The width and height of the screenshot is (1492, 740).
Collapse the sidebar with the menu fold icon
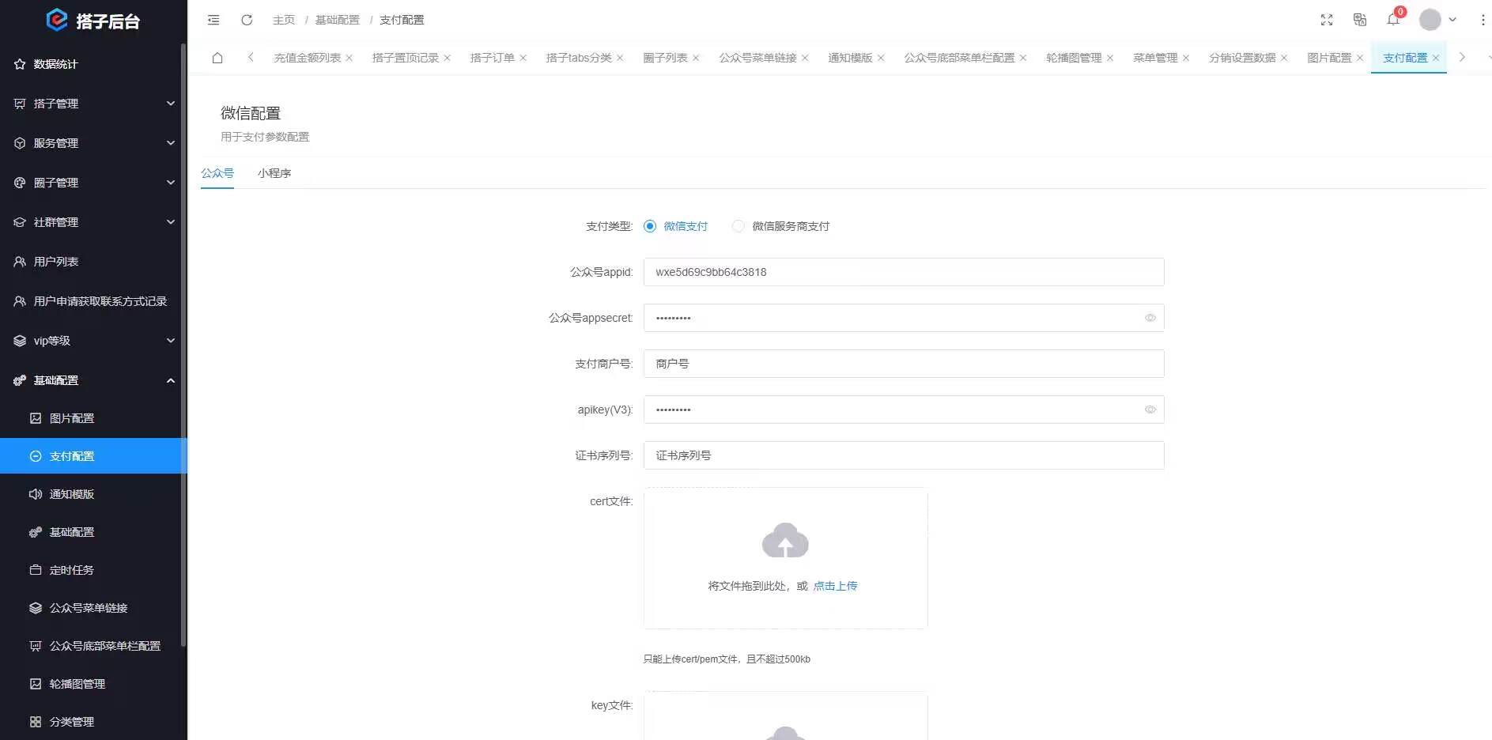(x=213, y=20)
